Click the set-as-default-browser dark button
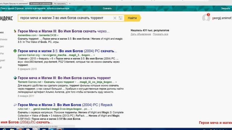The image size is (232, 130). (x=41, y=3)
